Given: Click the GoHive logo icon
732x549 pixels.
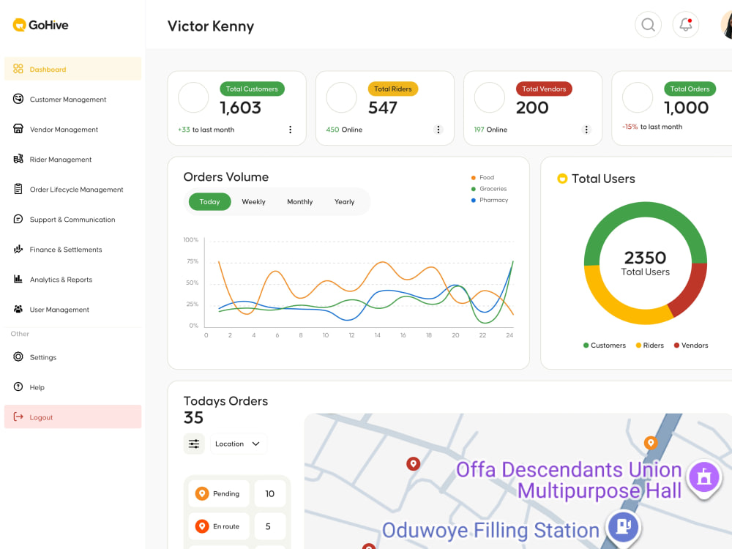Looking at the screenshot, I should 19,25.
